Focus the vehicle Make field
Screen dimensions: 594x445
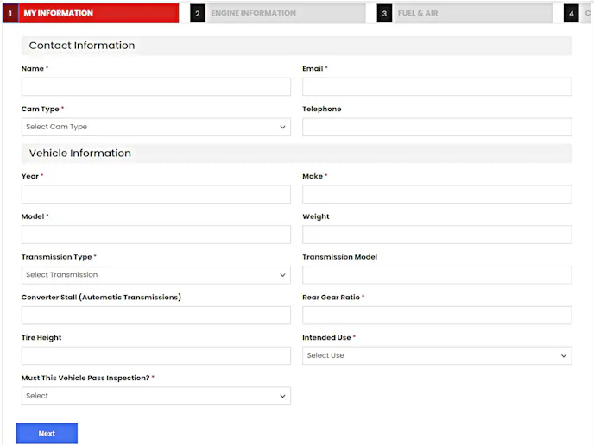pyautogui.click(x=437, y=194)
